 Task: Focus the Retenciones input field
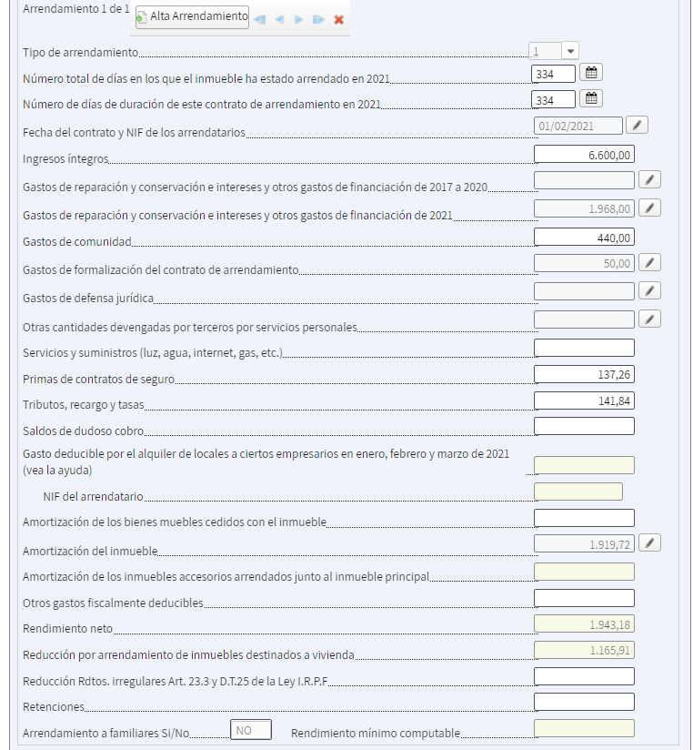584,702
